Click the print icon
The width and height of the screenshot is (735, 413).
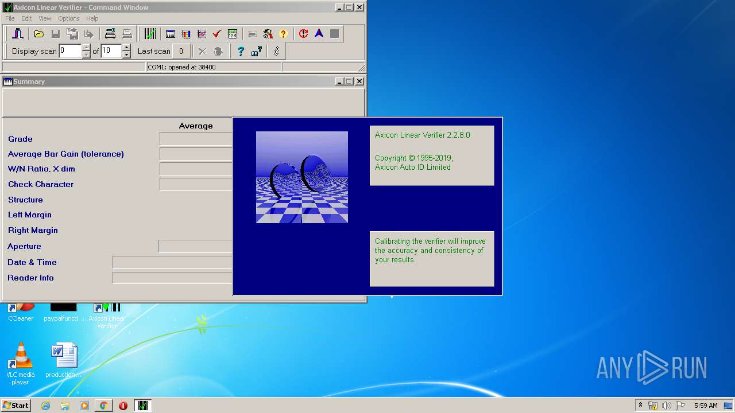click(127, 34)
